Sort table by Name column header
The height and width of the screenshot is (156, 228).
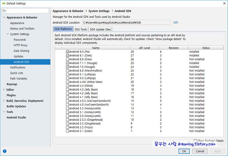pos(96,48)
